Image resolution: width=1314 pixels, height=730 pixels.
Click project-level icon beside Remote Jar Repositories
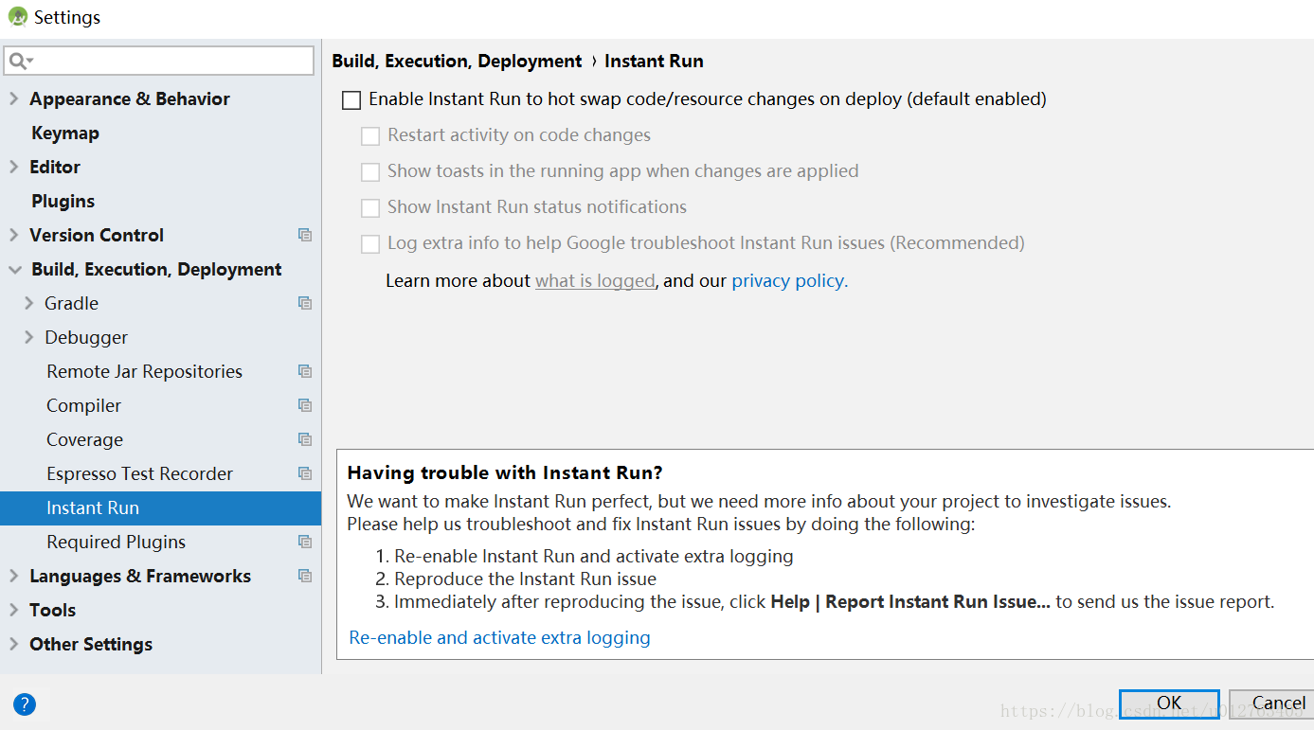304,371
